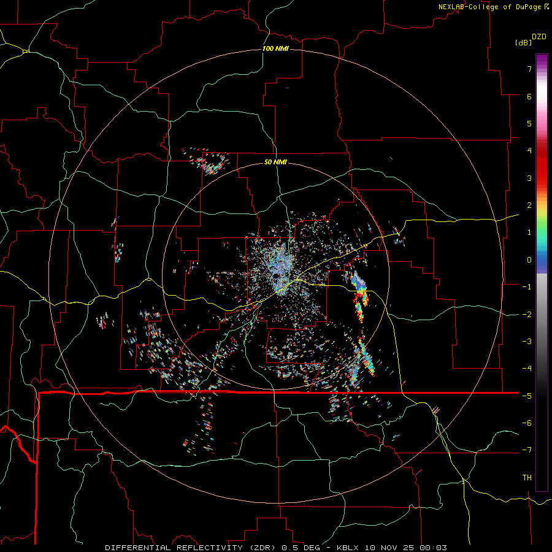The image size is (552, 552).
Task: Click the 100 NMI range ring label
Action: pyautogui.click(x=275, y=48)
